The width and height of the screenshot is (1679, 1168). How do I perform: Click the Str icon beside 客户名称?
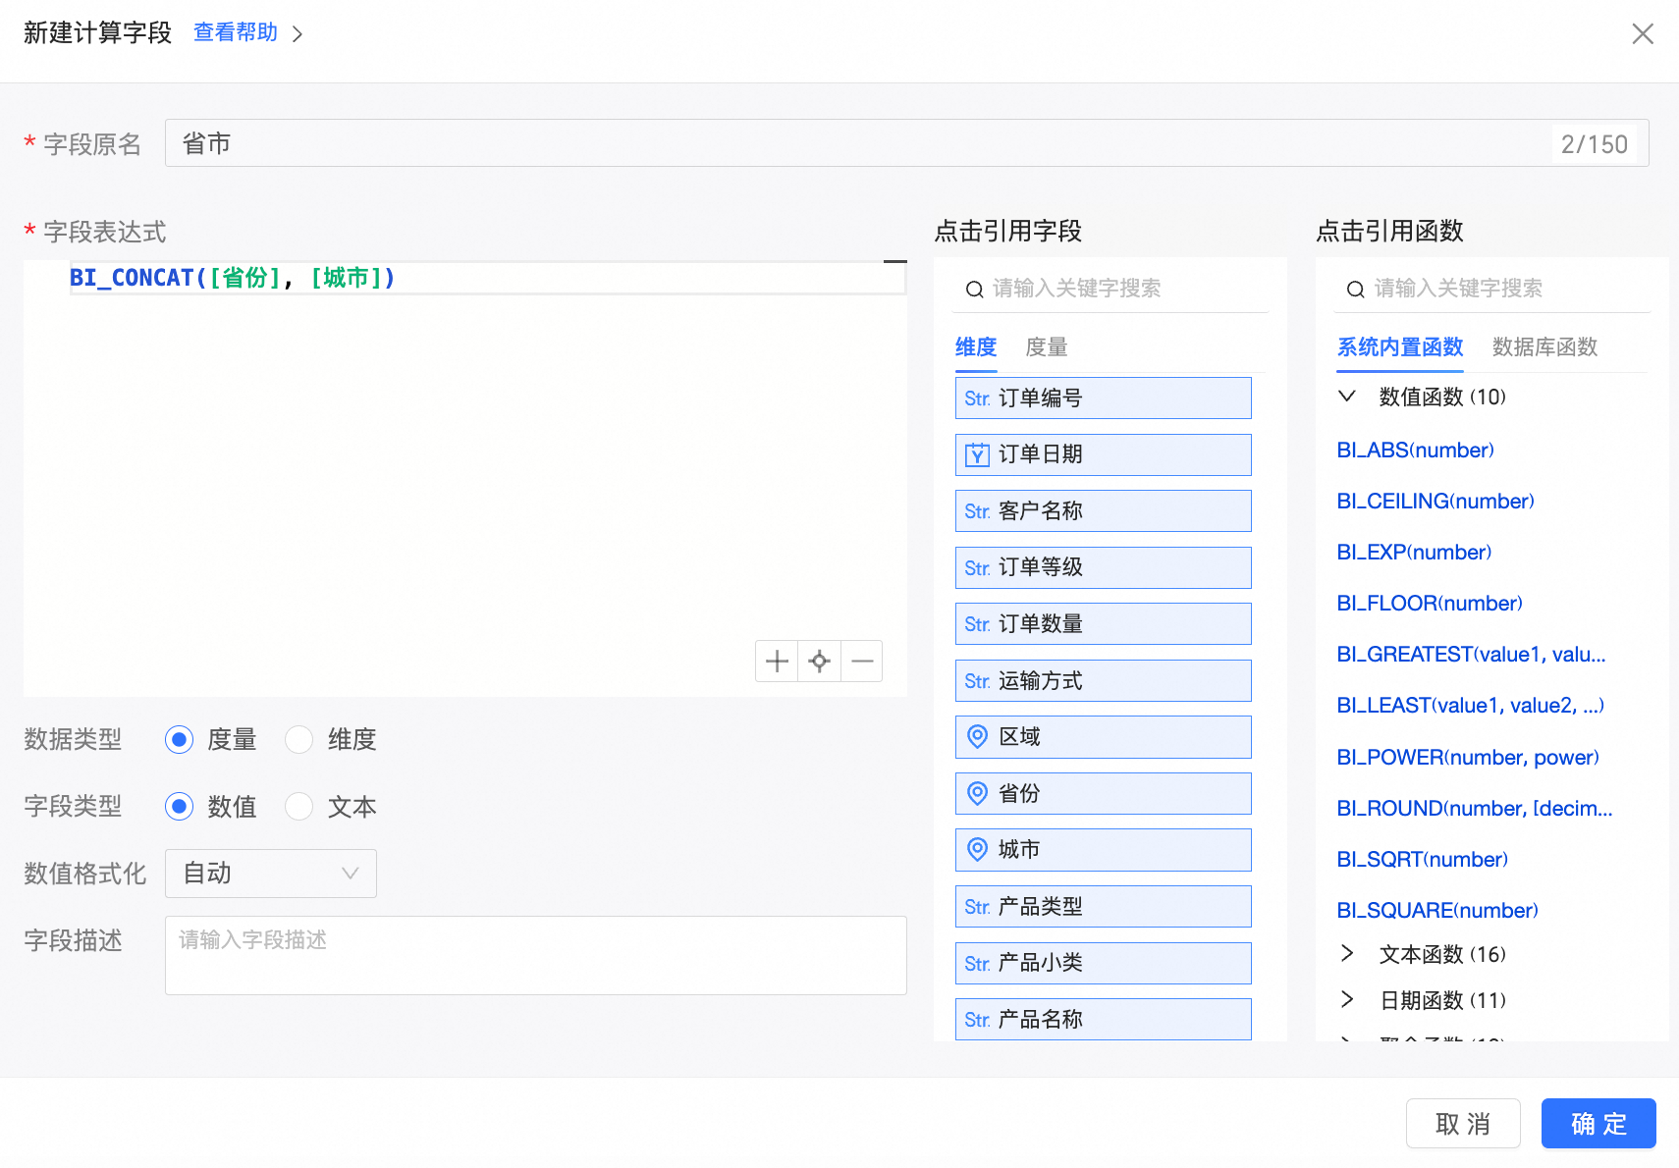[977, 511]
